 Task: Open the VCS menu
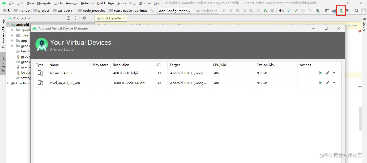tap(132, 3)
